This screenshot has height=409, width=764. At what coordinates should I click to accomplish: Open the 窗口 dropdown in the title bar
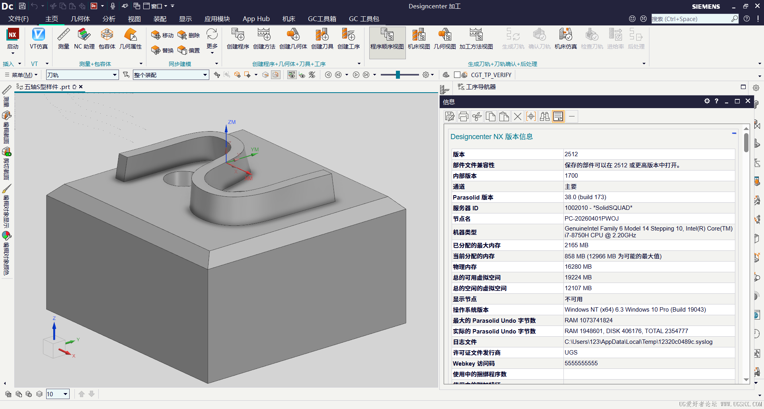coord(156,6)
